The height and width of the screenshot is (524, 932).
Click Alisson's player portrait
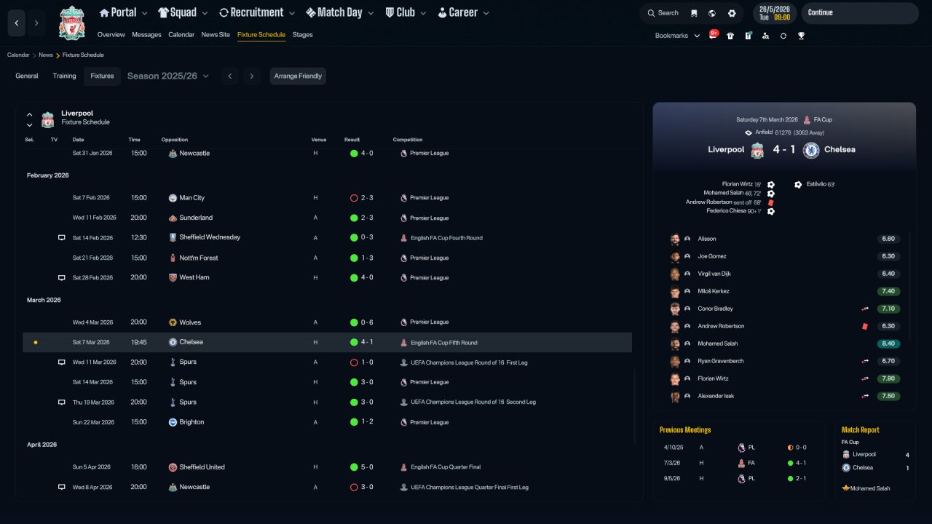[675, 239]
